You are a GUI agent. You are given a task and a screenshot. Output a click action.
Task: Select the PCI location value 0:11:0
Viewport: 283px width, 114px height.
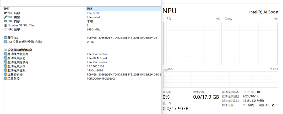pos(91,42)
